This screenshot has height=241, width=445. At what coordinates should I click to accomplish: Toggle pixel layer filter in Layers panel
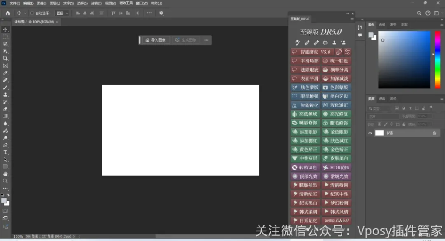tap(397, 108)
